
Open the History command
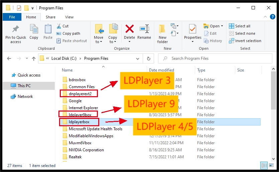pyautogui.click(x=213, y=41)
